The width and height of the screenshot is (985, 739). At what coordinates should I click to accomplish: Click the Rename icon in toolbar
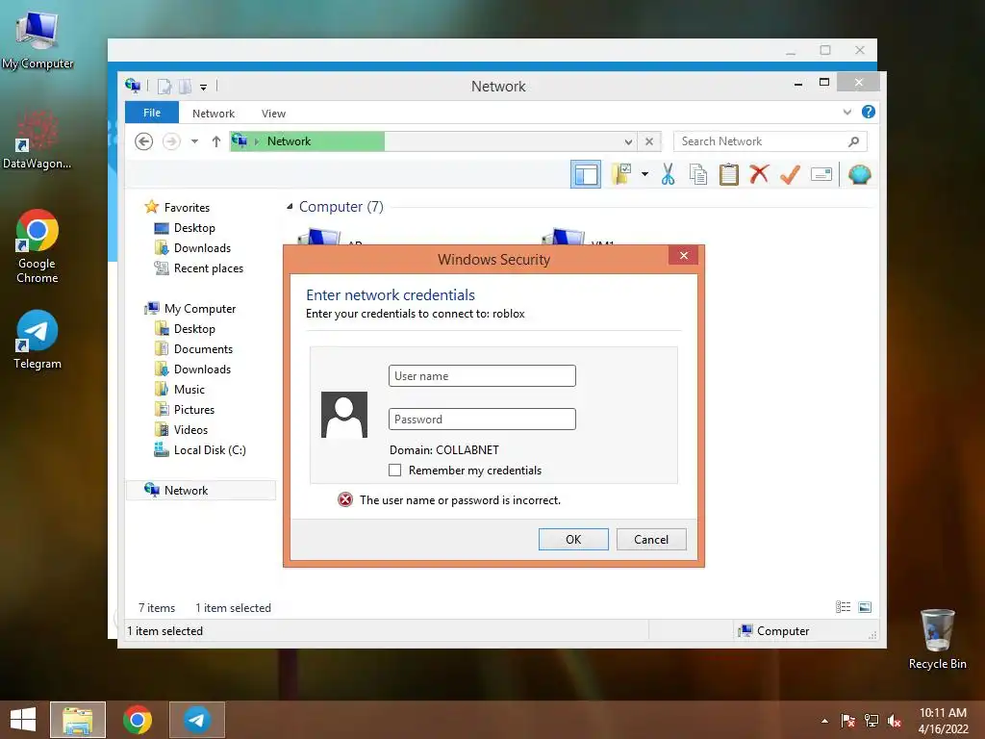click(x=821, y=174)
